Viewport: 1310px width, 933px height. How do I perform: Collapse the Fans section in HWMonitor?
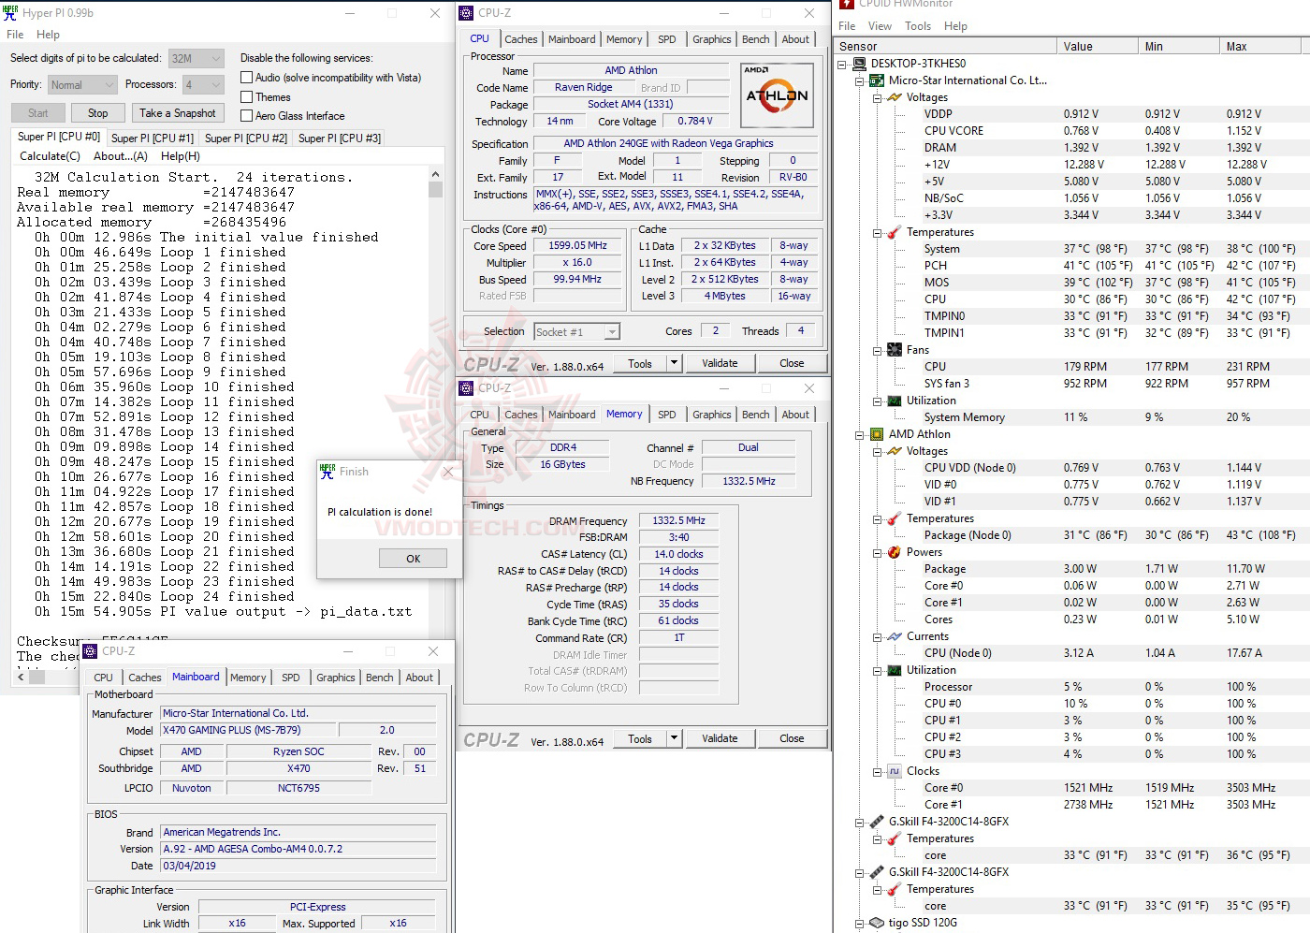pyautogui.click(x=877, y=351)
